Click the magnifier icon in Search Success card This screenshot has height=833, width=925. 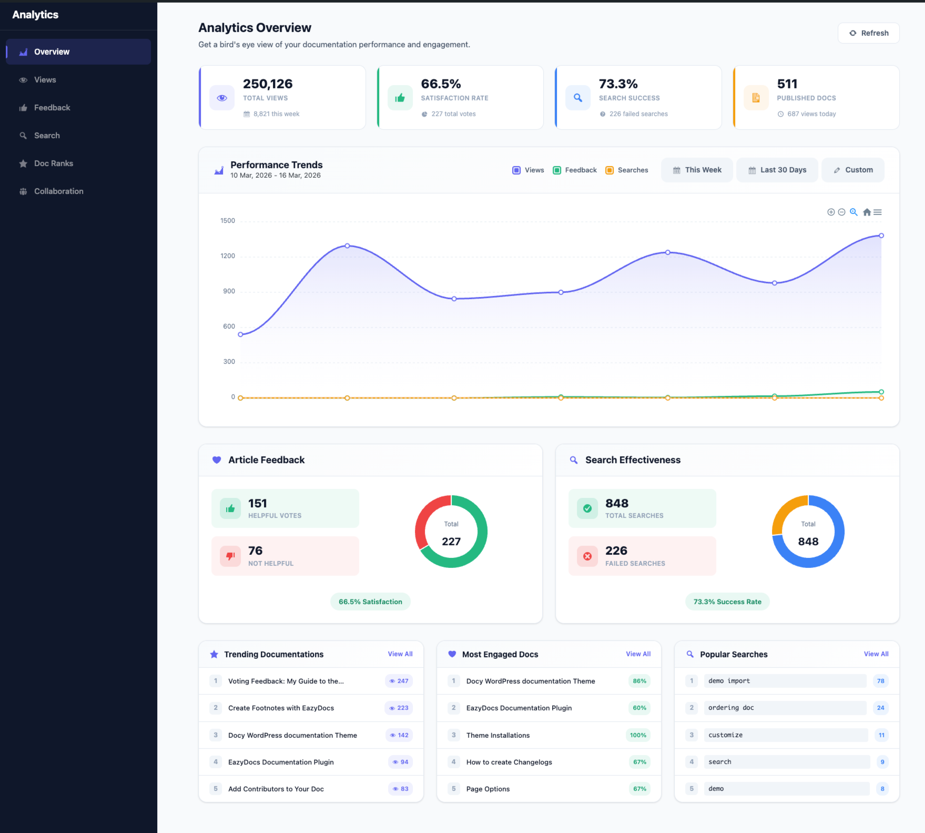pos(578,98)
